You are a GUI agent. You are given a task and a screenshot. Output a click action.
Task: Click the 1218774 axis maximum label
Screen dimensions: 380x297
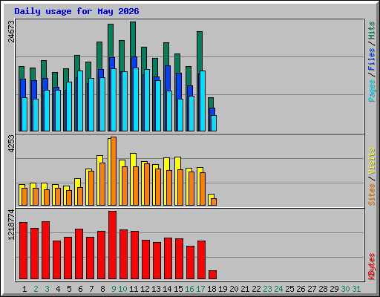point(11,225)
